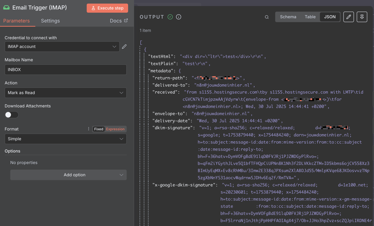
Task: Switch output view to Schema
Action: [x=288, y=17]
